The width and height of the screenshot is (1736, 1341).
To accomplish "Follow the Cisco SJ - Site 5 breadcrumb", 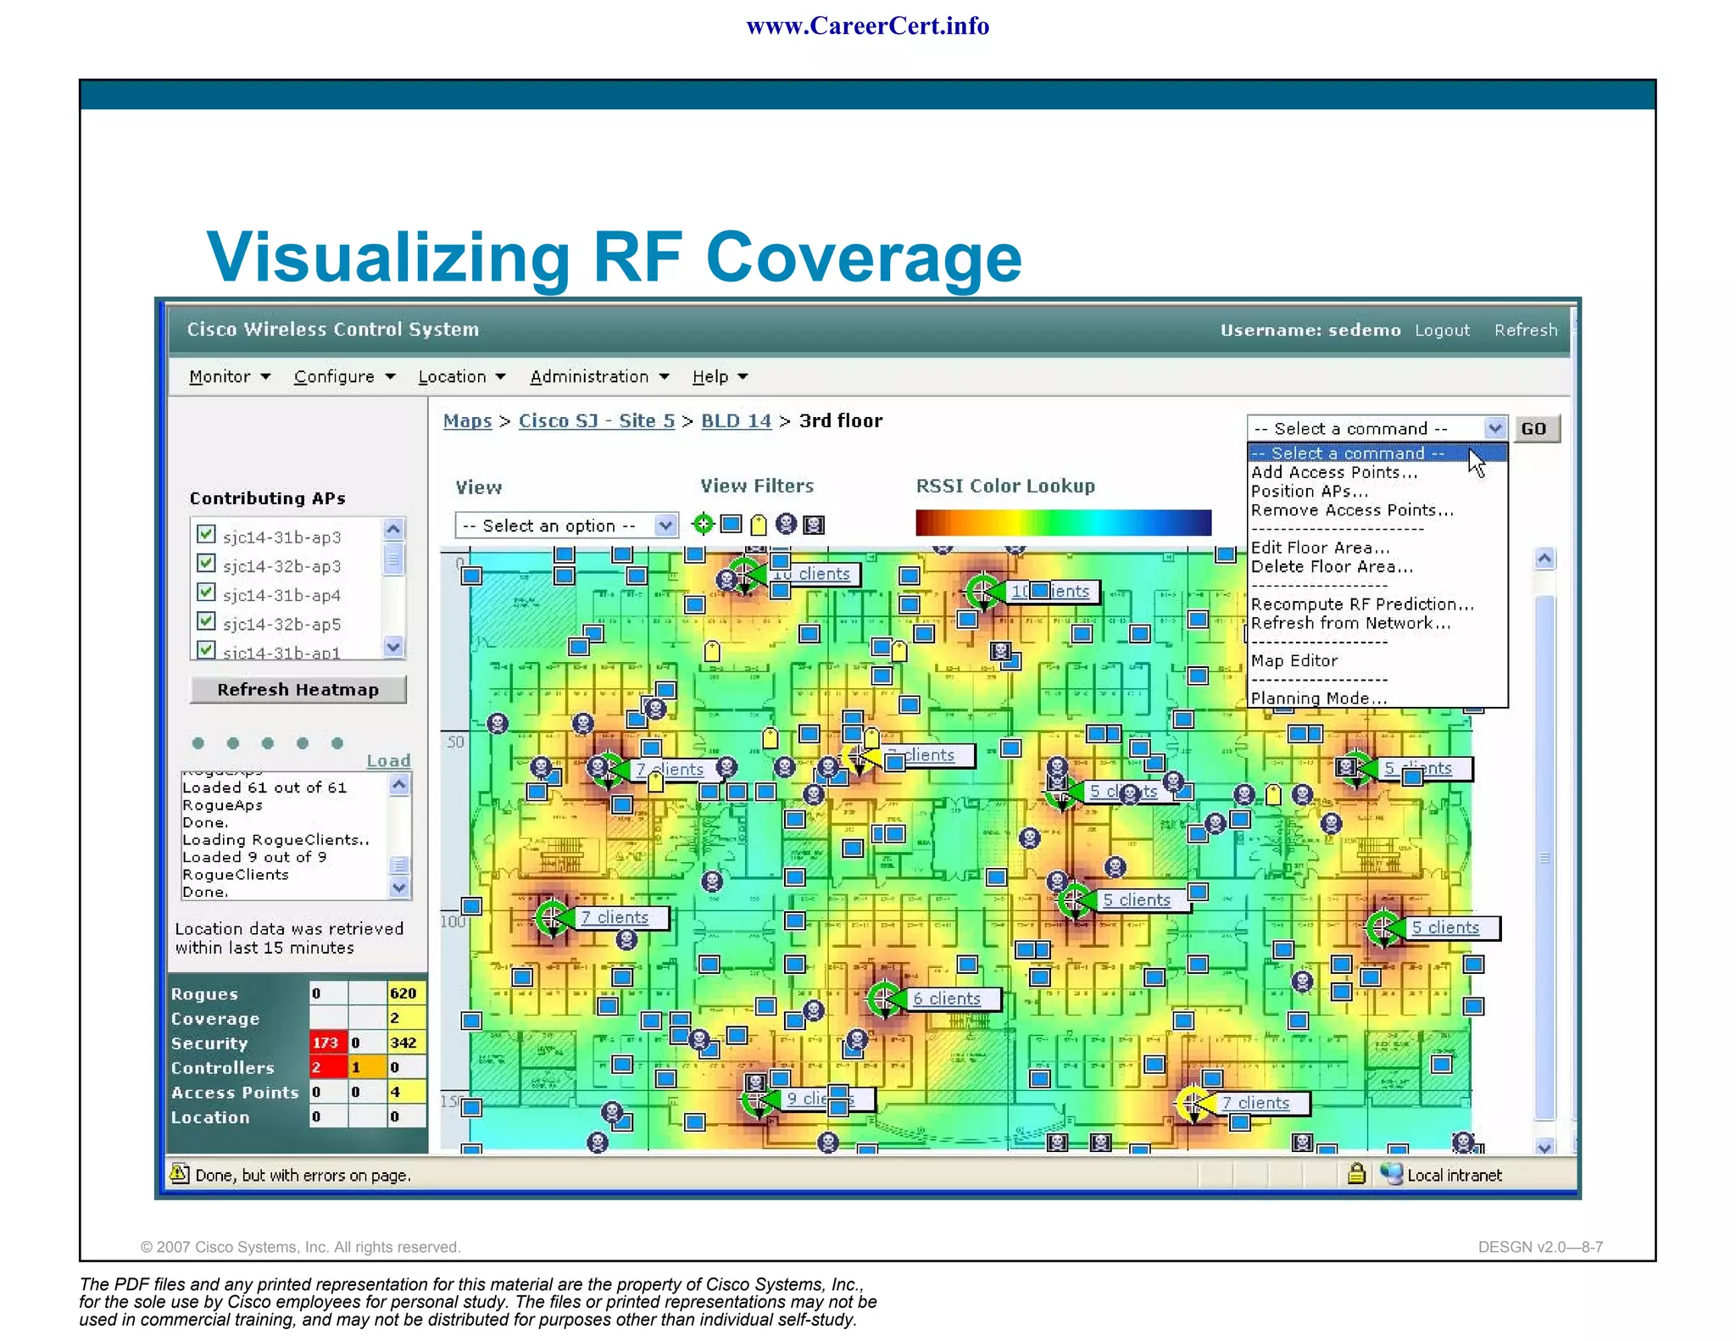I will point(597,420).
